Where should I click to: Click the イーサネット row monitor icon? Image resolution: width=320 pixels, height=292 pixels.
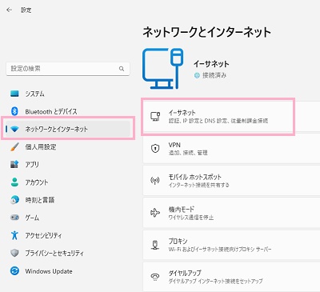tap(155, 117)
